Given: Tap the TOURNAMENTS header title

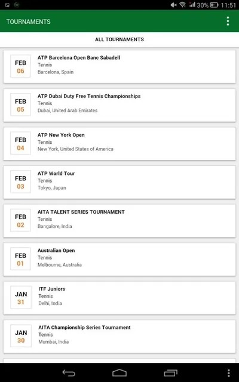Looking at the screenshot, I should pyautogui.click(x=29, y=21).
